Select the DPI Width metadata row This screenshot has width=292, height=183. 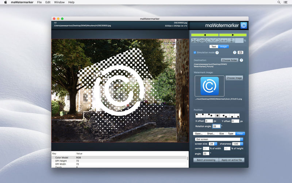tap(119, 164)
